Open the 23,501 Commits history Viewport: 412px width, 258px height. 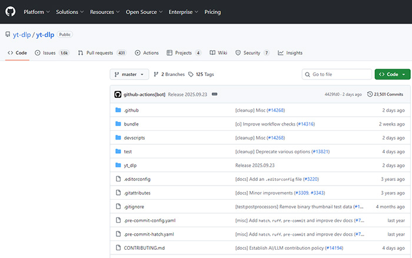(386, 94)
